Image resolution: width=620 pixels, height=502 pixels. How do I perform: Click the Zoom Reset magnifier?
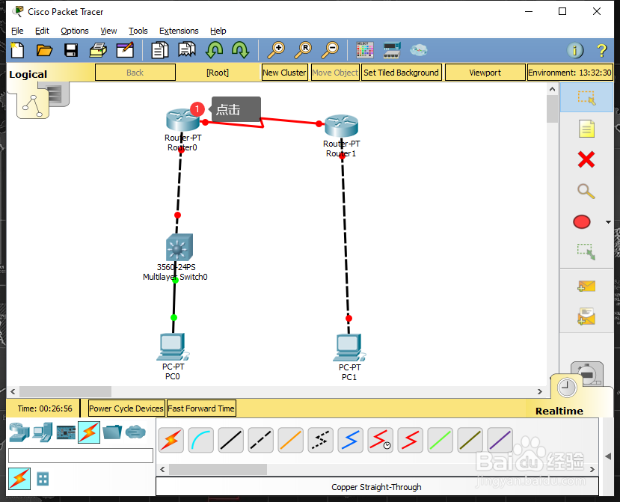click(303, 50)
